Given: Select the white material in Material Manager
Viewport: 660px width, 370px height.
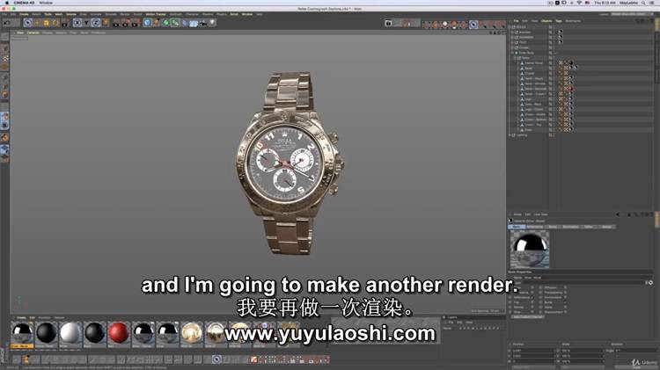Looking at the screenshot, I should pos(70,332).
